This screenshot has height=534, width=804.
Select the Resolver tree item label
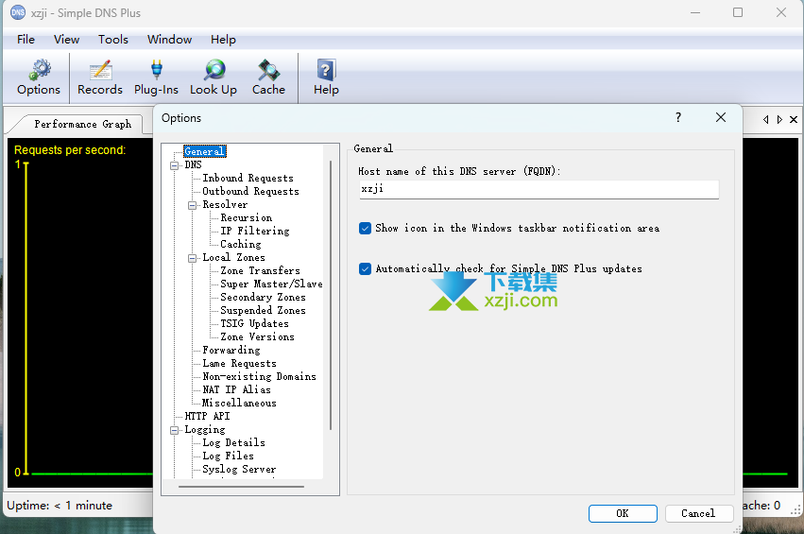click(225, 205)
